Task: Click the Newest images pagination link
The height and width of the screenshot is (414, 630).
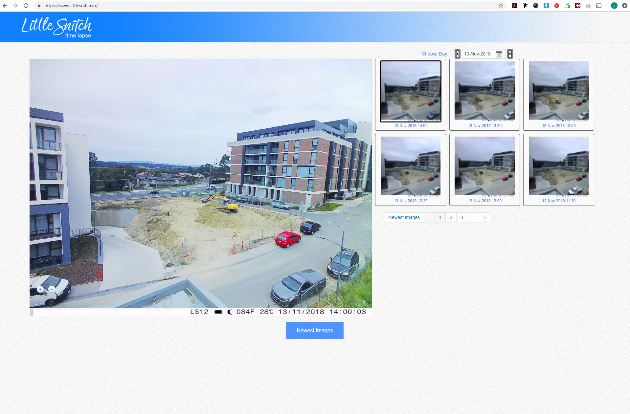Action: click(404, 217)
